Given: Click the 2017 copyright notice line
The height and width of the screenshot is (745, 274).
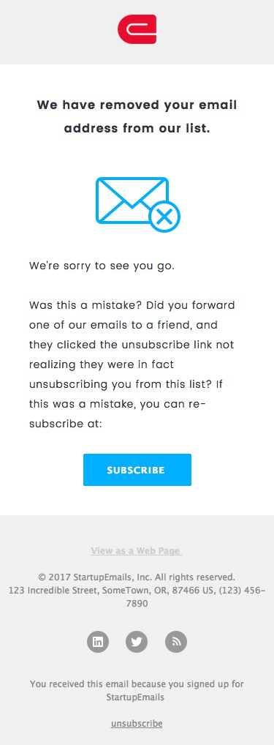Looking at the screenshot, I should (137, 577).
